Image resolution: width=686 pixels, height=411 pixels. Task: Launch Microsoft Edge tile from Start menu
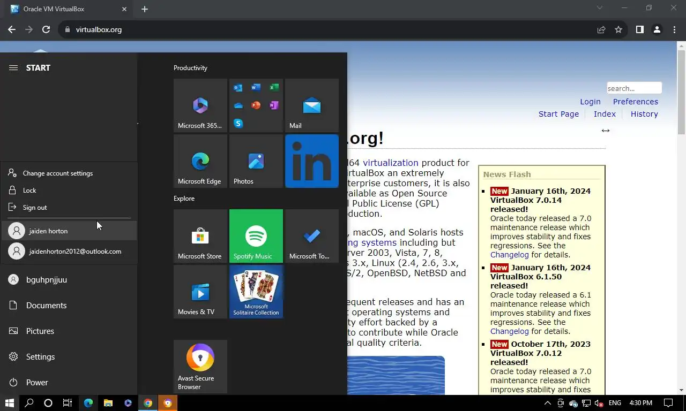[x=200, y=161]
